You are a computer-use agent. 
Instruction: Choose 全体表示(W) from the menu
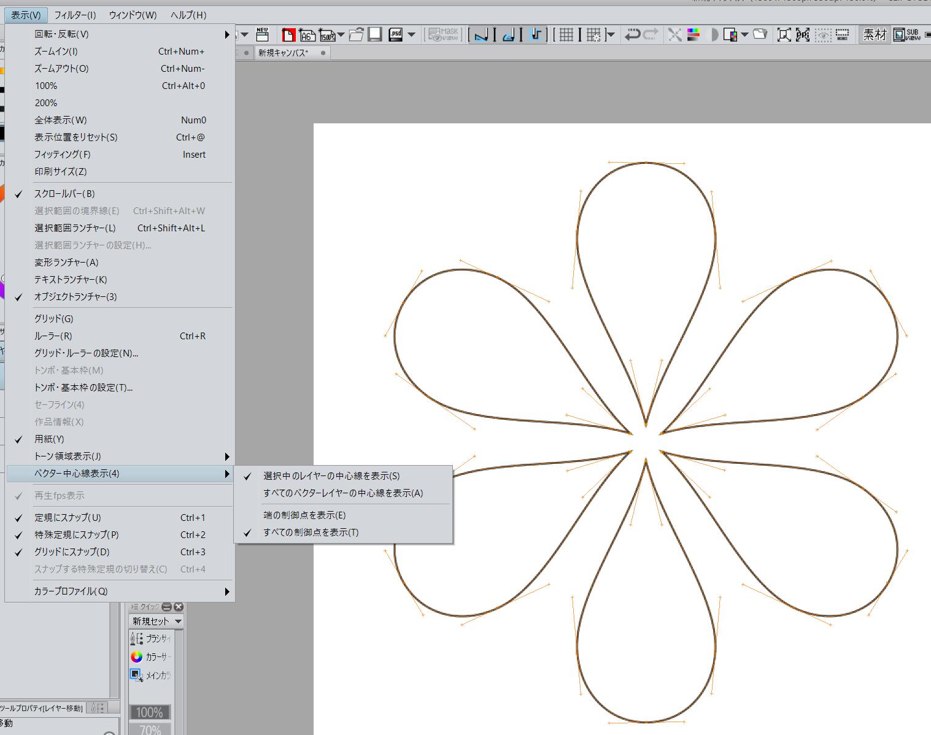[120, 120]
